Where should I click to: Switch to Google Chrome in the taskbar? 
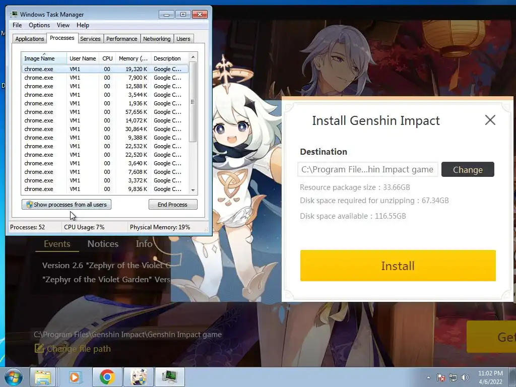pos(107,377)
